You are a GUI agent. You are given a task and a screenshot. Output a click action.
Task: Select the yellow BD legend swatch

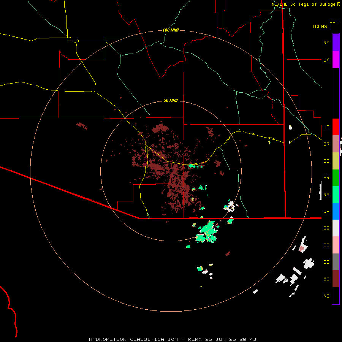(336, 161)
